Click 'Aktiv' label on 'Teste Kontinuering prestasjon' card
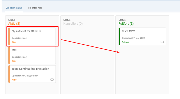This screenshot has width=180, height=99. (14, 80)
